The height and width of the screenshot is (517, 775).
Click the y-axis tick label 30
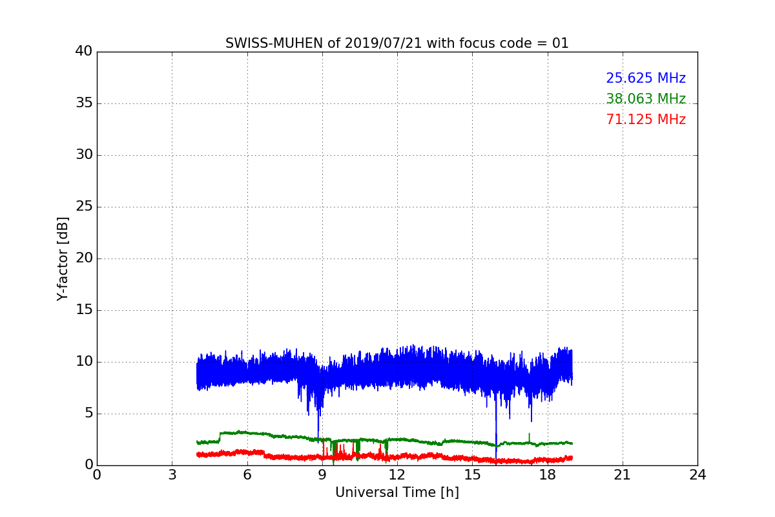(x=84, y=155)
